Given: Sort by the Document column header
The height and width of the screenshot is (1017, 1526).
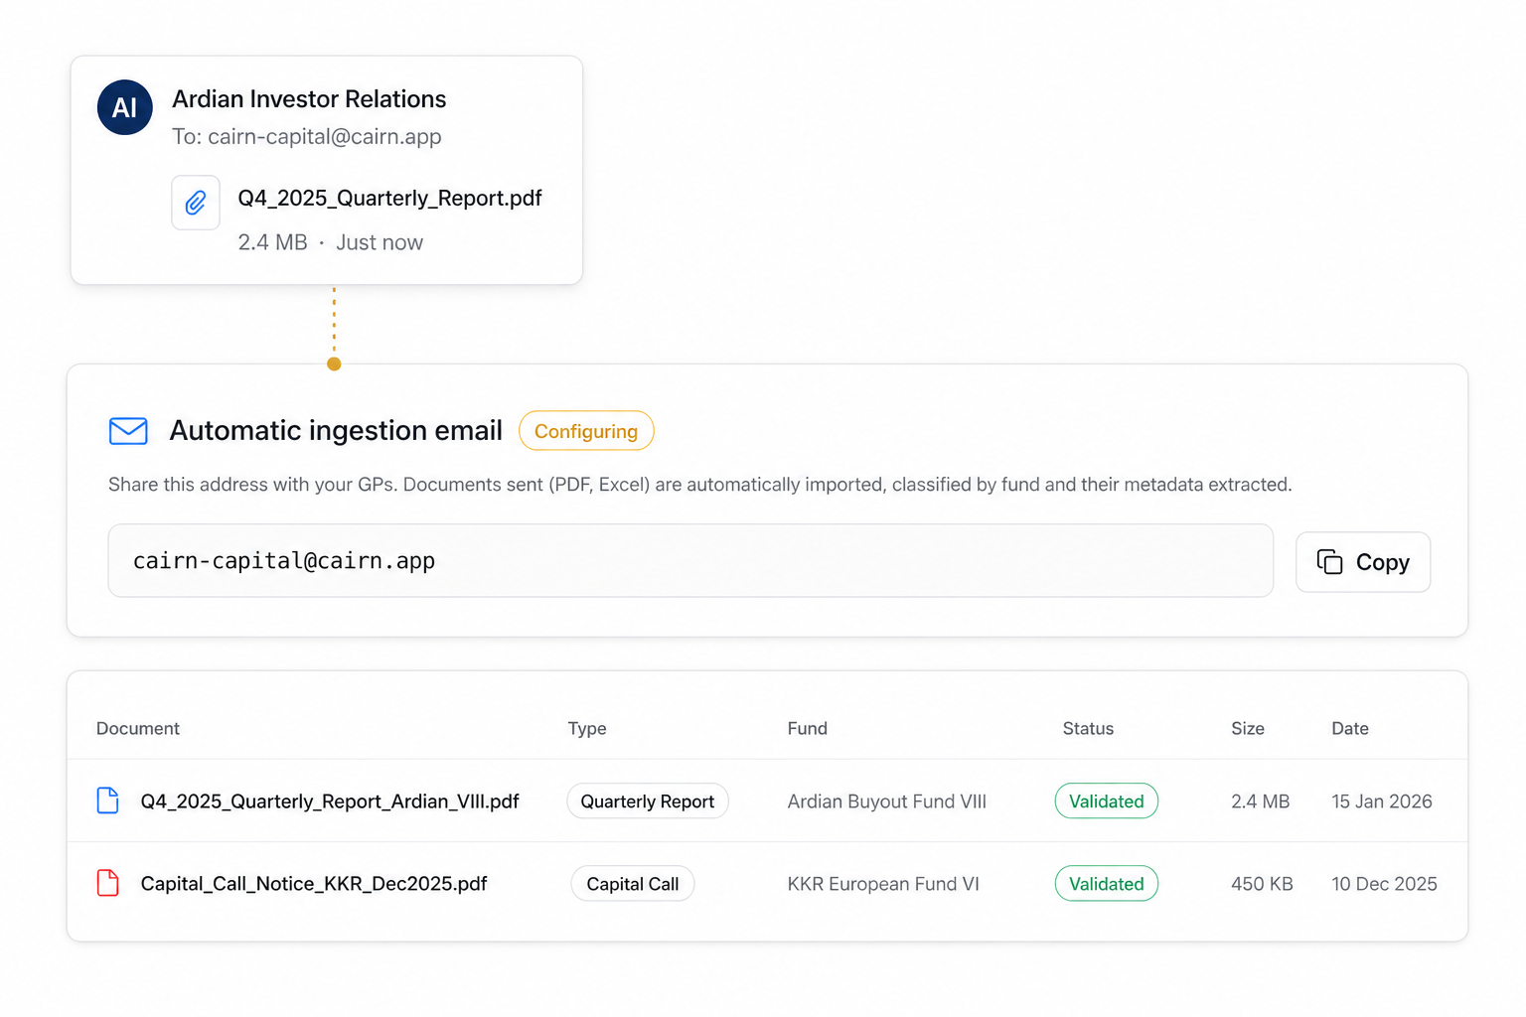Looking at the screenshot, I should click(138, 729).
